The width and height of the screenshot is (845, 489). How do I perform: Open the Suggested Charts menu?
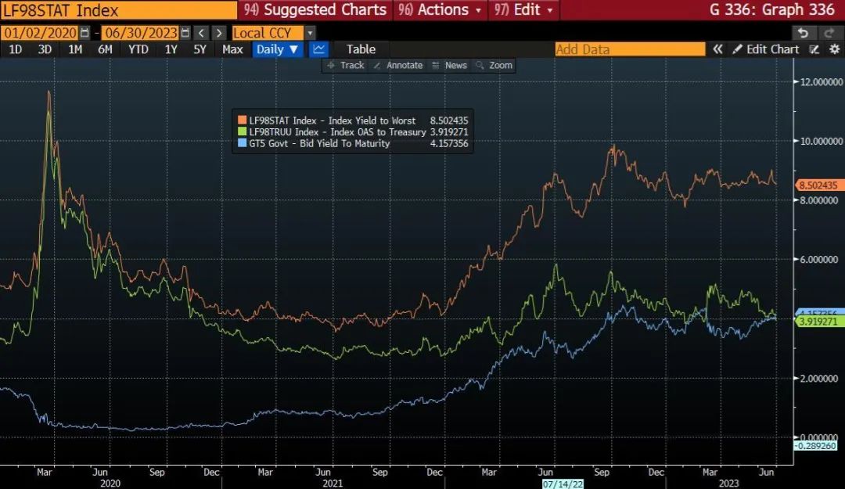point(316,10)
